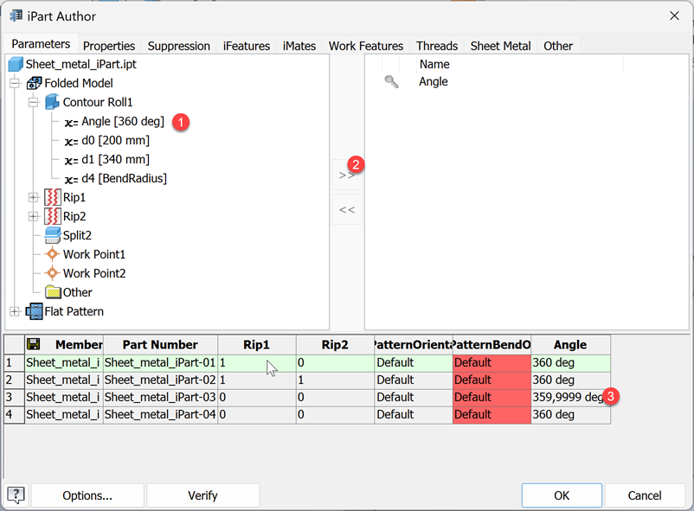
Task: Switch to the Sheet Metal tab
Action: tap(500, 46)
